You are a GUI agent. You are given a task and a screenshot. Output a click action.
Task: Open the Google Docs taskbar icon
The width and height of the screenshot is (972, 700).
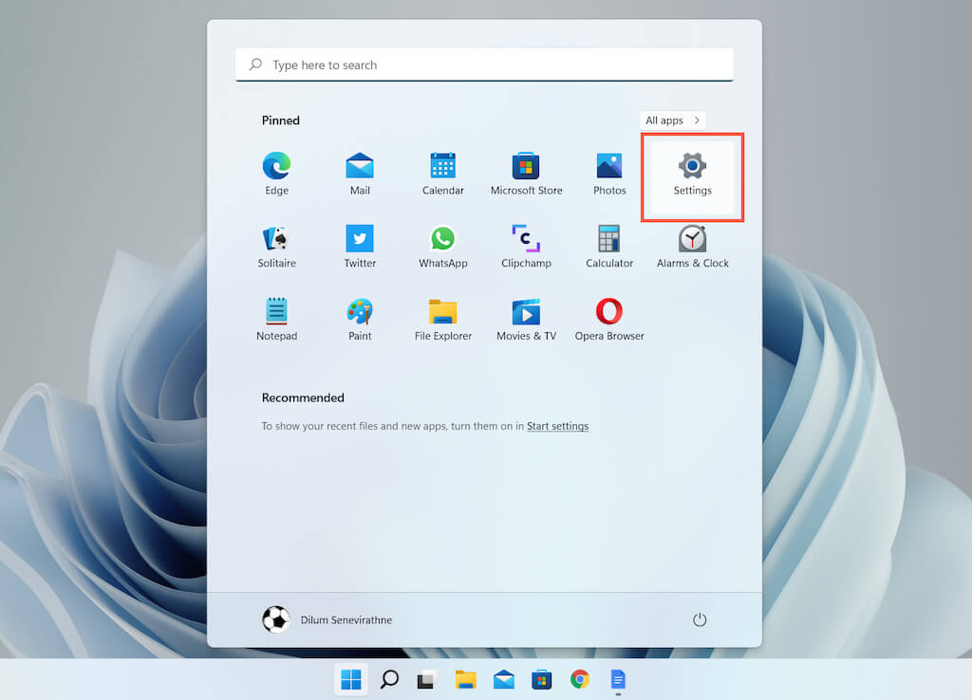click(x=618, y=679)
